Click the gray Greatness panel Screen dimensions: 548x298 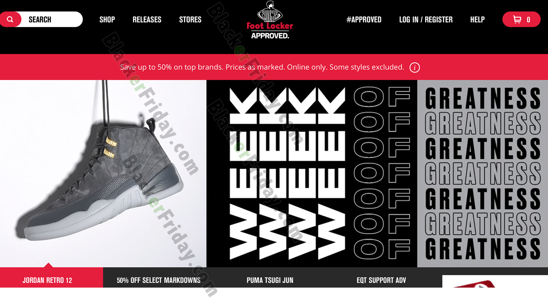483,173
